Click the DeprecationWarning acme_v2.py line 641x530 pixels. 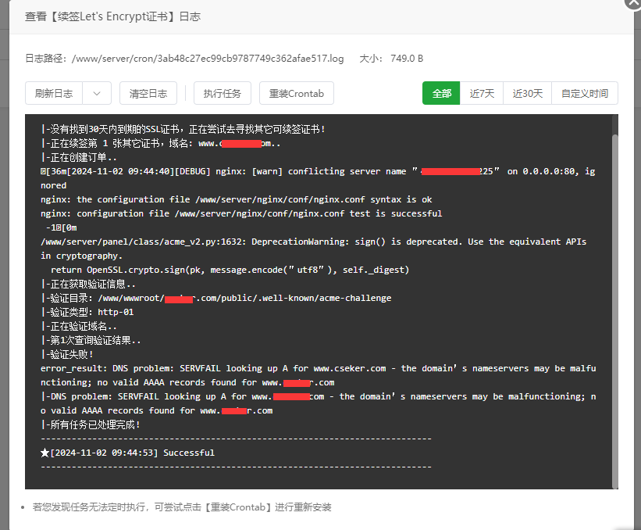click(x=314, y=249)
